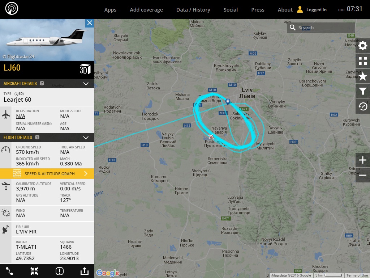Image resolution: width=370 pixels, height=278 pixels.
Task: Click the map settings gear icon
Action: point(363,46)
